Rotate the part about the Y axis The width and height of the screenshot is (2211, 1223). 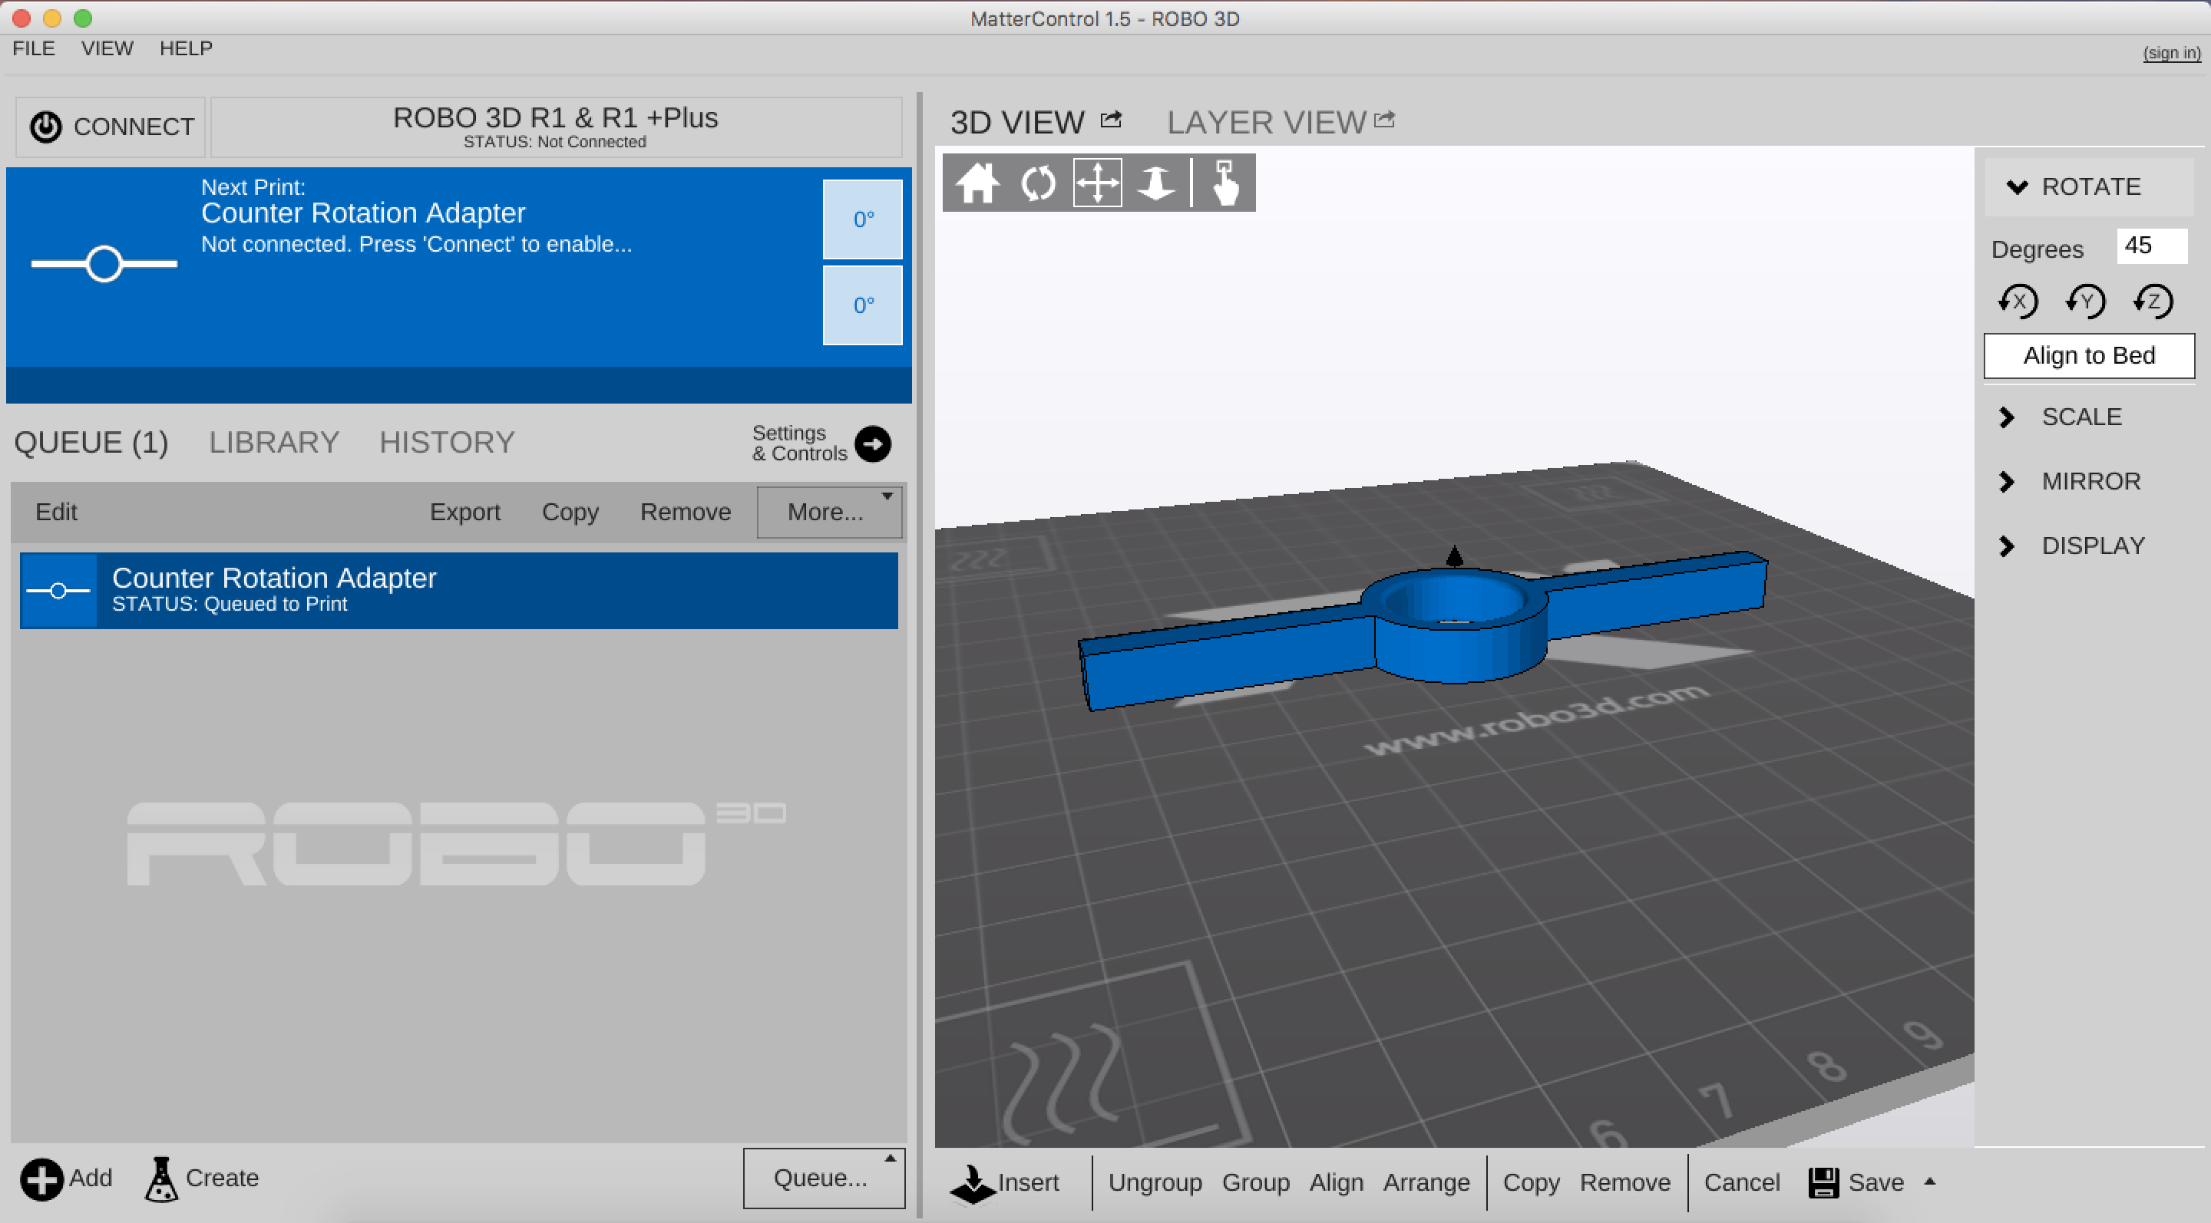coord(2086,301)
